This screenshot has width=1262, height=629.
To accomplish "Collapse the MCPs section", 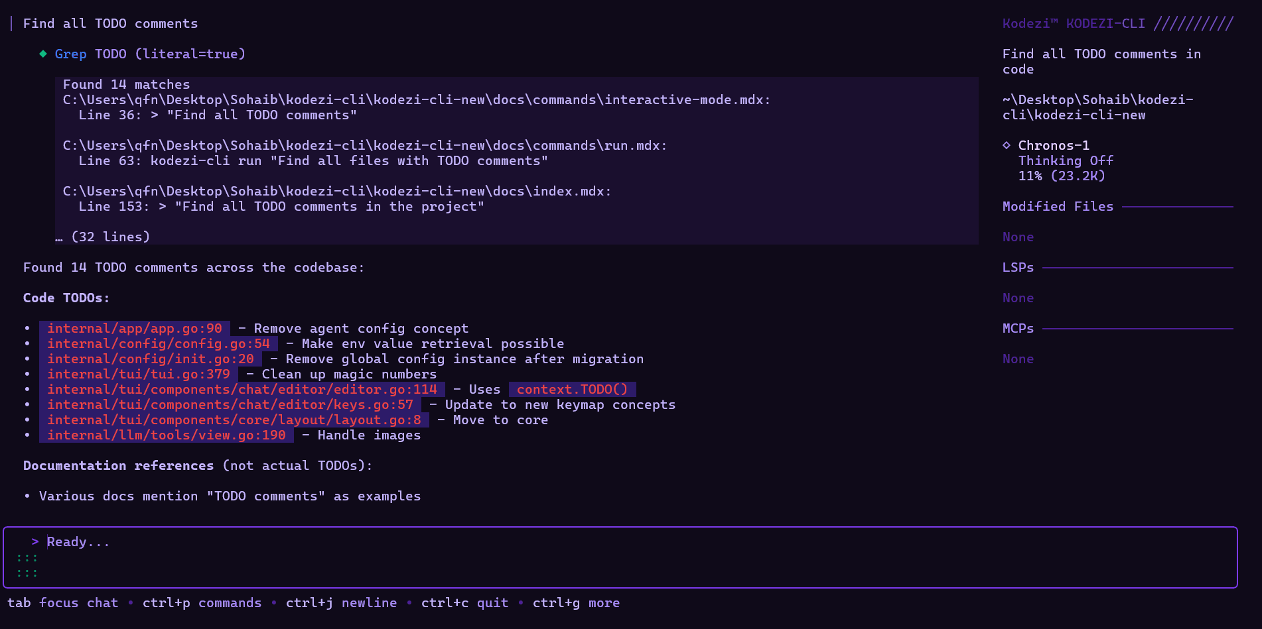I will 1018,327.
